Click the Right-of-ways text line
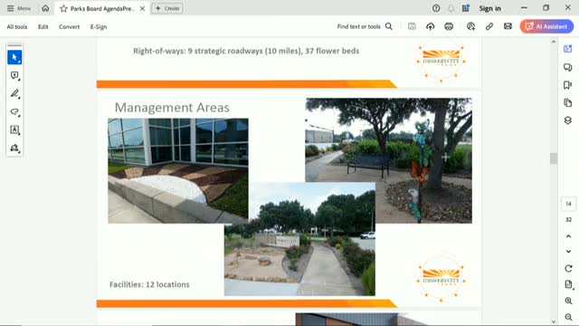This screenshot has height=326, width=579. point(246,51)
